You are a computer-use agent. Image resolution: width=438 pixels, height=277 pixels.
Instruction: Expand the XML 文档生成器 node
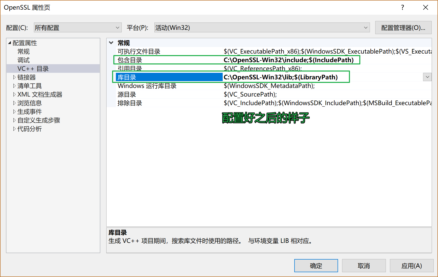coord(14,95)
